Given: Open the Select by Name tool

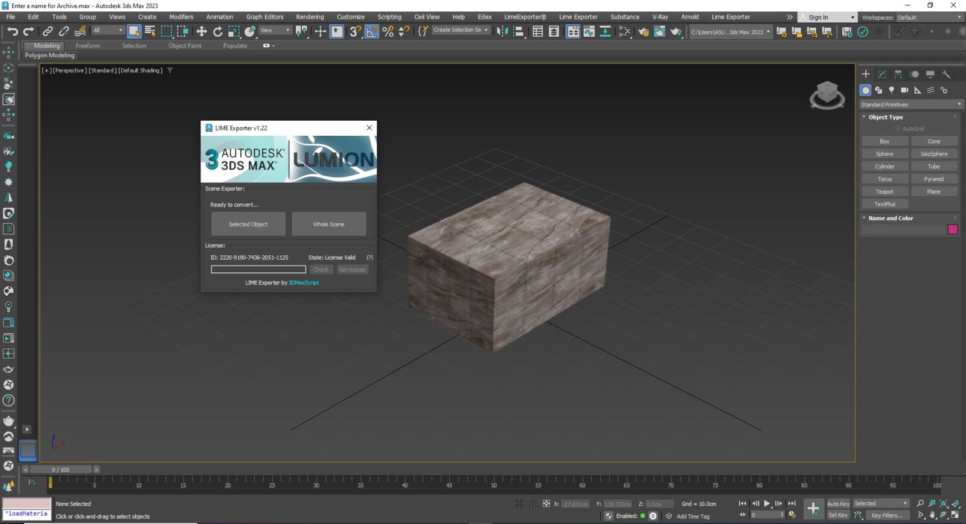Looking at the screenshot, I should click(x=150, y=31).
